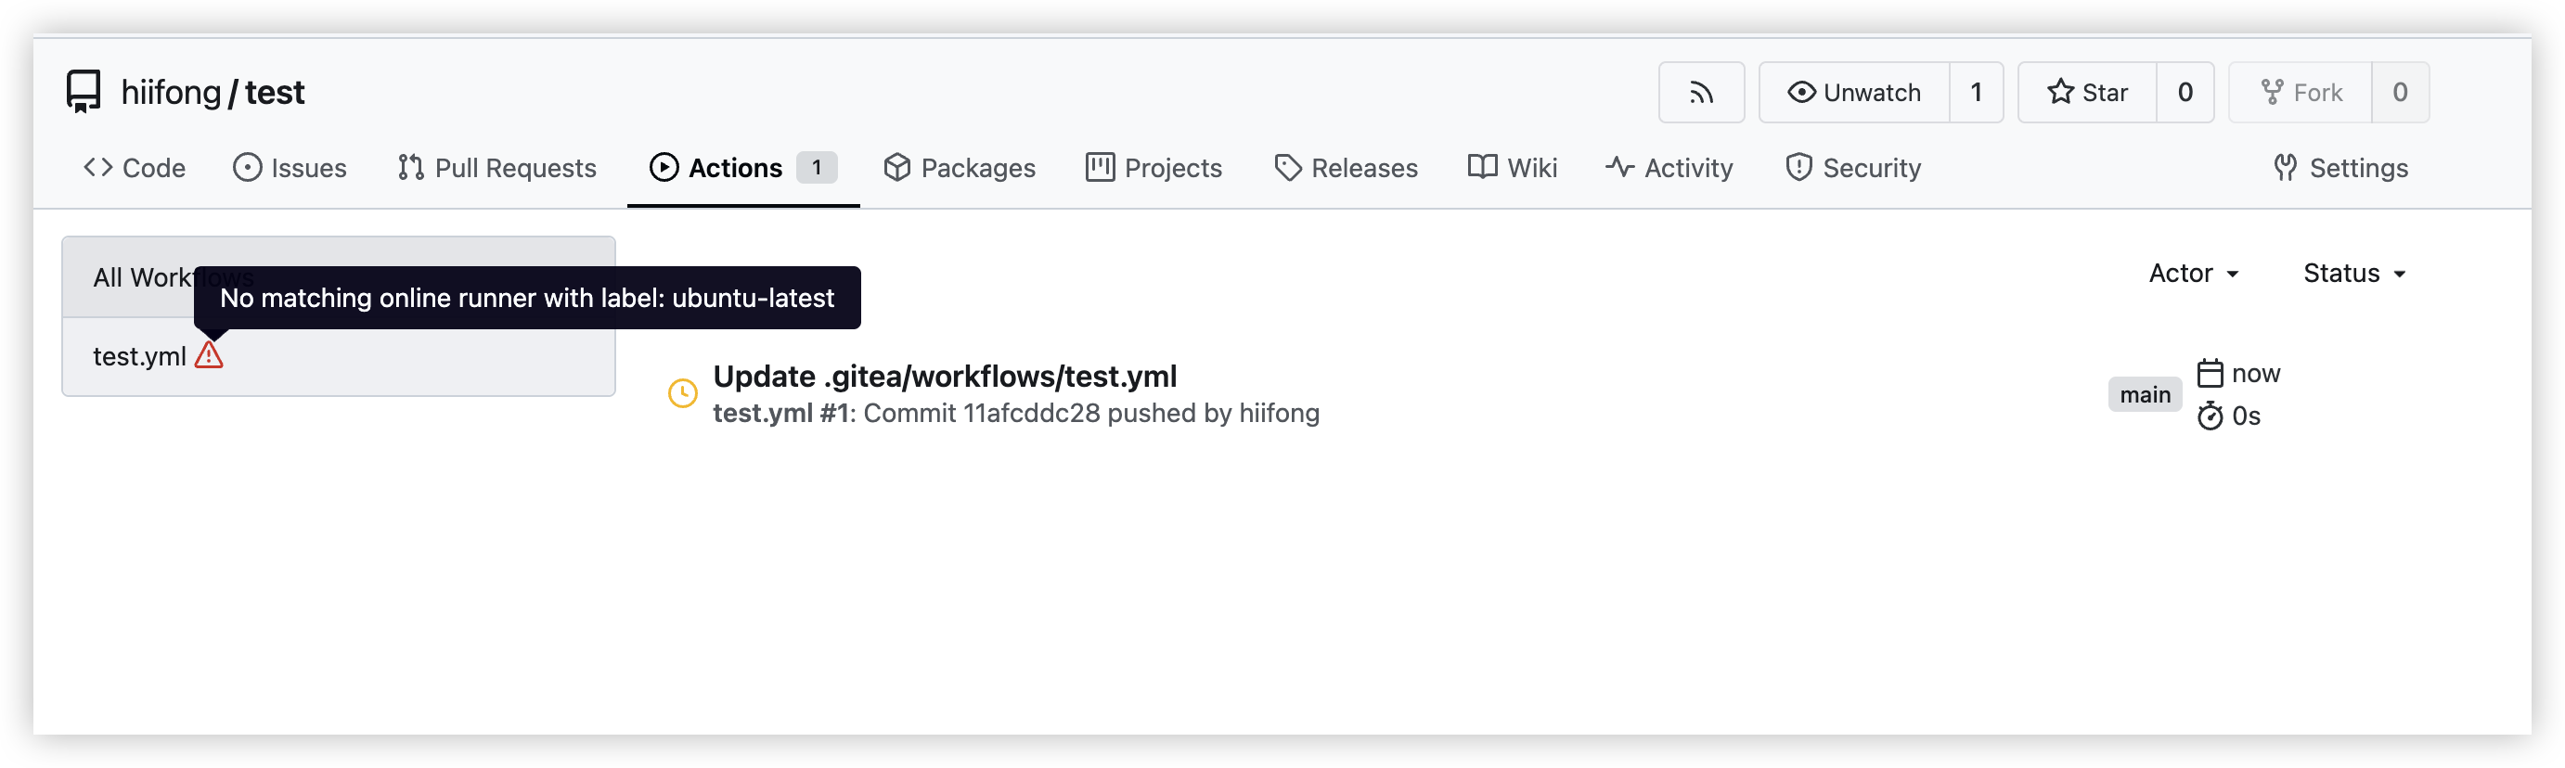Fork this repository
Screen dimensions: 2565x768
point(2301,93)
